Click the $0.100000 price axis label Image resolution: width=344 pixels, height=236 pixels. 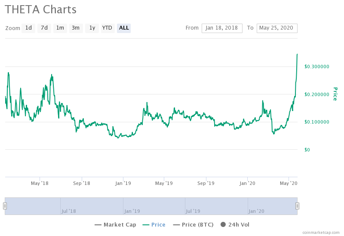click(316, 122)
